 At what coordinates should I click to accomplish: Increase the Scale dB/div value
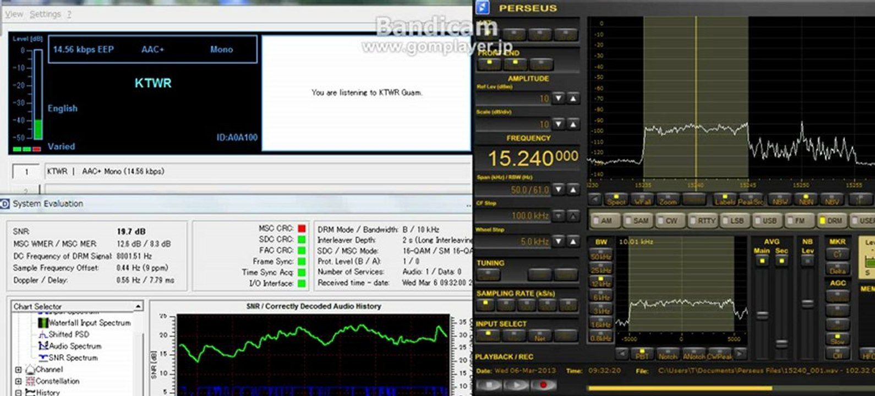click(573, 124)
